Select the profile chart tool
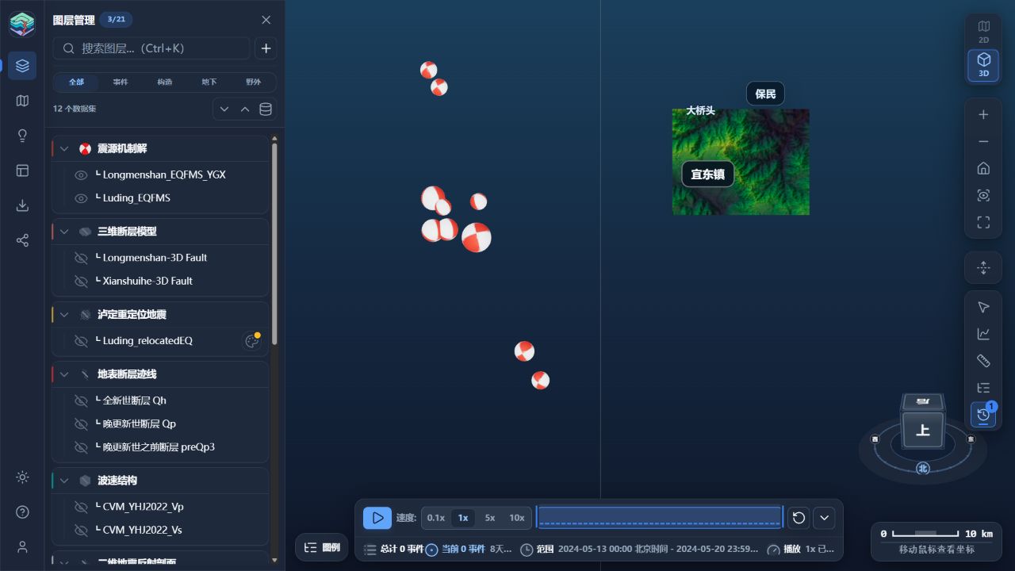Screen dimensions: 1015x571 [x=983, y=334]
